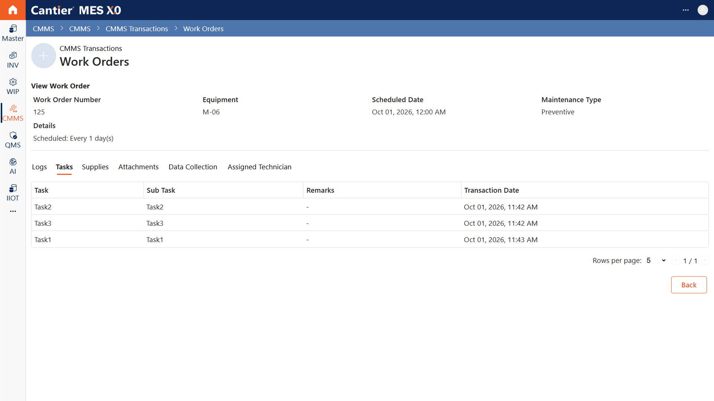This screenshot has height=401, width=714.
Task: Navigate to first CMMS breadcrumb link
Action: 44,29
